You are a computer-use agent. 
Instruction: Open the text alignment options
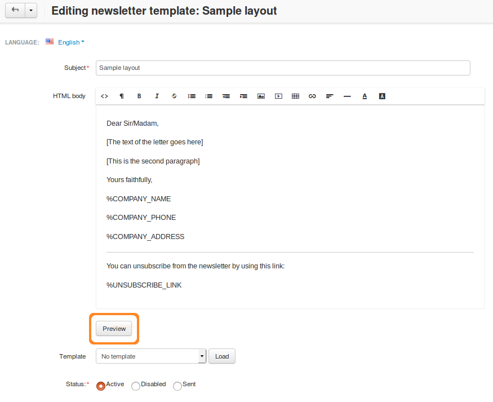click(330, 96)
